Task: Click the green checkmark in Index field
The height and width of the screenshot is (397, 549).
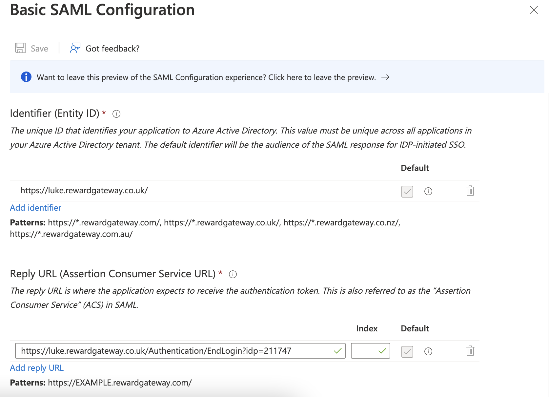Action: [382, 351]
